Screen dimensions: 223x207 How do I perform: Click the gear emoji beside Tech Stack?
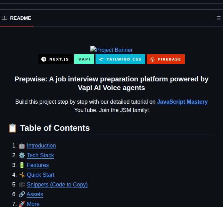tap(22, 156)
